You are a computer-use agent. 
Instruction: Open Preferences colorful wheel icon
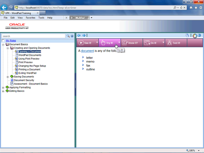tap(195, 36)
